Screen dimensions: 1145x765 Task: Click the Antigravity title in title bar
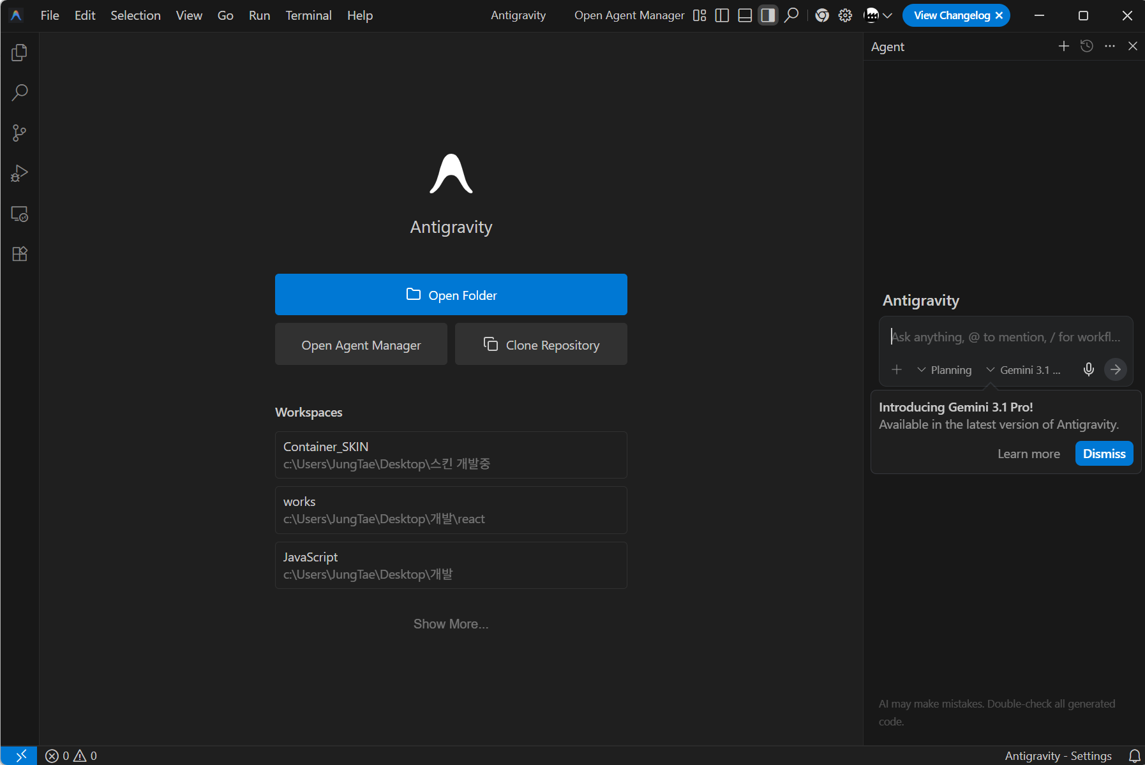coord(518,15)
